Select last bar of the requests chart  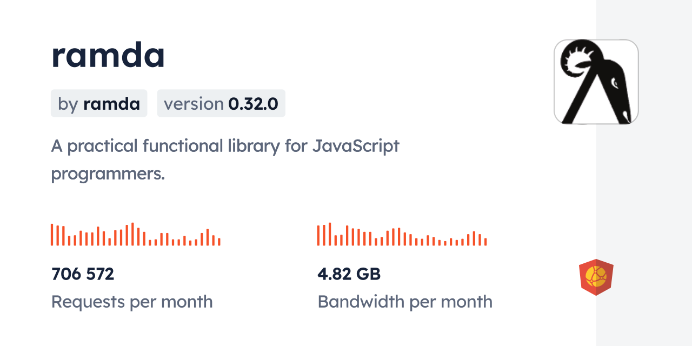pos(219,242)
